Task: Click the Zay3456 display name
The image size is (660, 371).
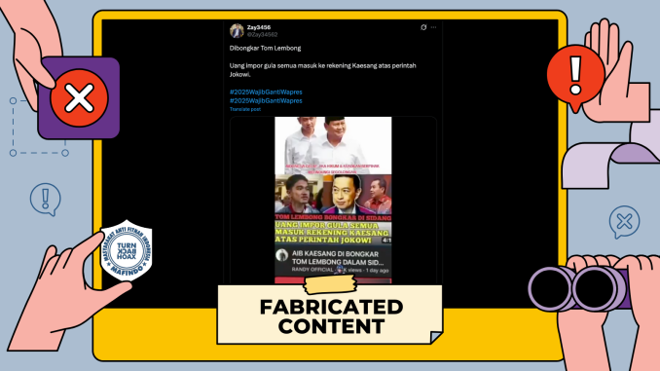Action: [258, 27]
